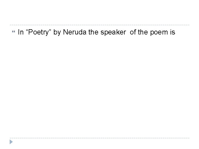Image resolution: width=199 pixels, height=149 pixels.
Task: Click the blank footer area below bottom divider
Action: [x=99, y=144]
